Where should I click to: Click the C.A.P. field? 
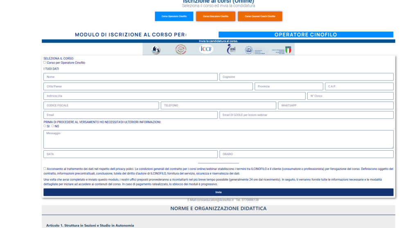pos(359,86)
